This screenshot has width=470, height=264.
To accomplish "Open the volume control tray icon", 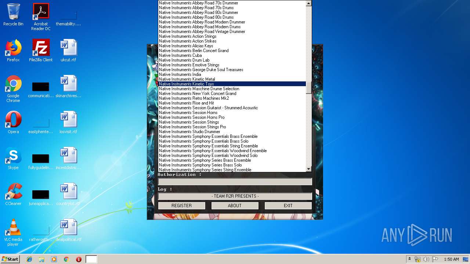I will pyautogui.click(x=426, y=259).
